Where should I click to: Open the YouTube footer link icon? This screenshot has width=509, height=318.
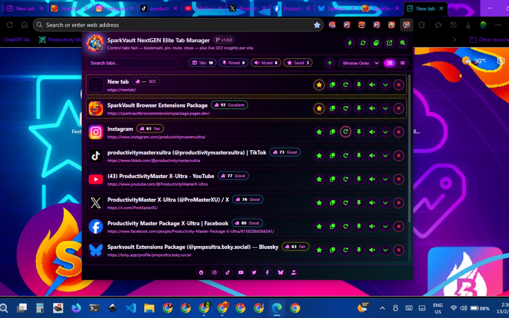tap(241, 272)
